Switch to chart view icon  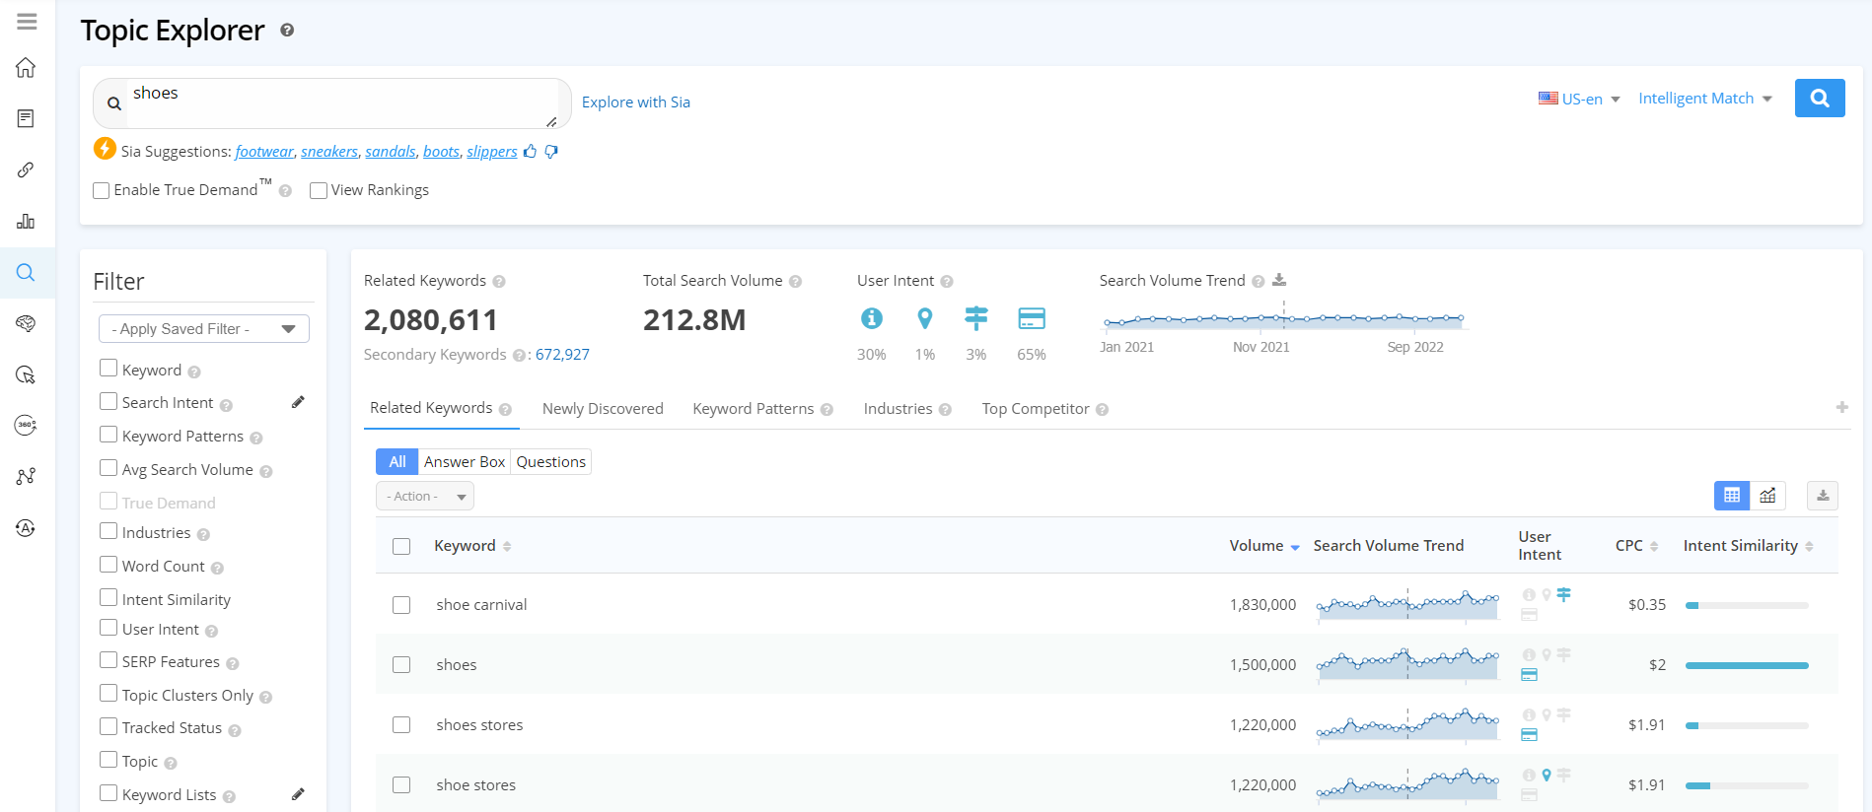click(1767, 496)
